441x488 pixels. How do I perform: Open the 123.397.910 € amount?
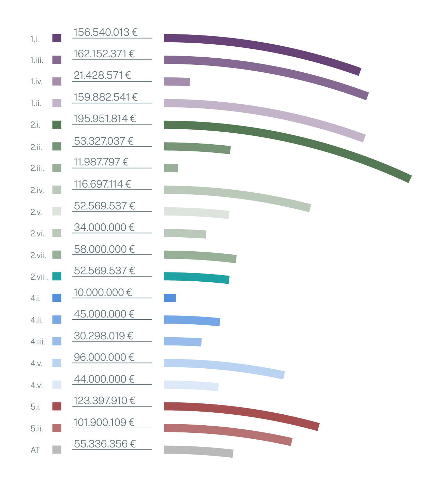(x=104, y=401)
